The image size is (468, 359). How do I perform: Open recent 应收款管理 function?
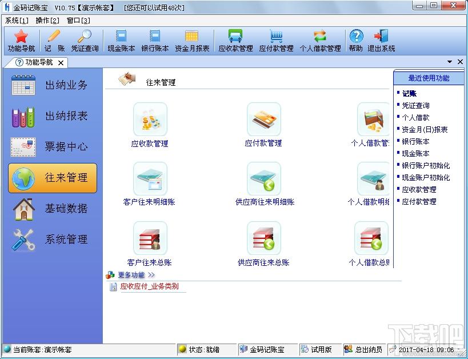click(x=419, y=189)
